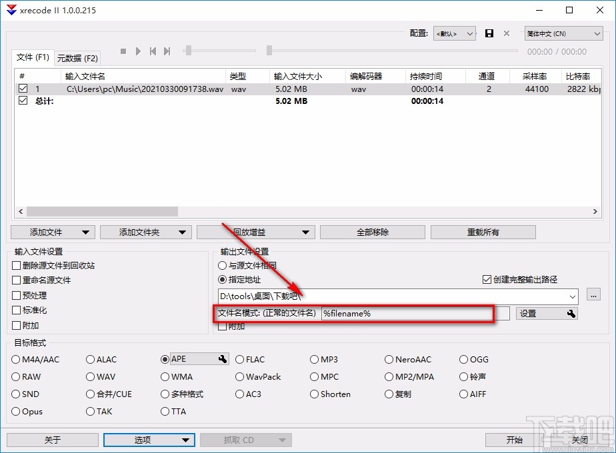
Task: Click the Next track icon
Action: [167, 51]
